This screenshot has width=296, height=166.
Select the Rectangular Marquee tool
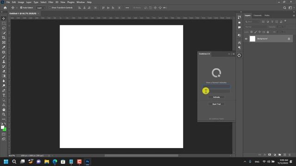(x=4, y=23)
